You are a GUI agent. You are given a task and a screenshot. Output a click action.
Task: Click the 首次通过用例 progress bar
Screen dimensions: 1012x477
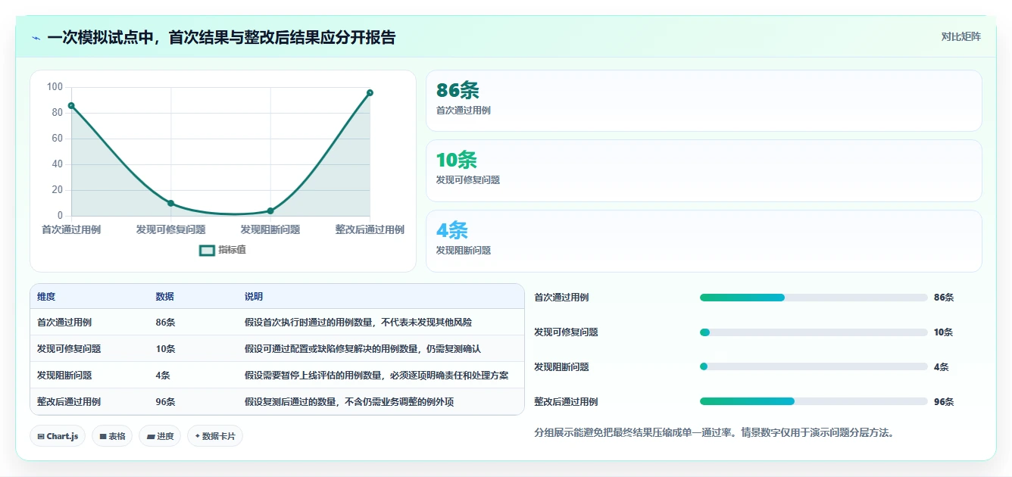[814, 298]
